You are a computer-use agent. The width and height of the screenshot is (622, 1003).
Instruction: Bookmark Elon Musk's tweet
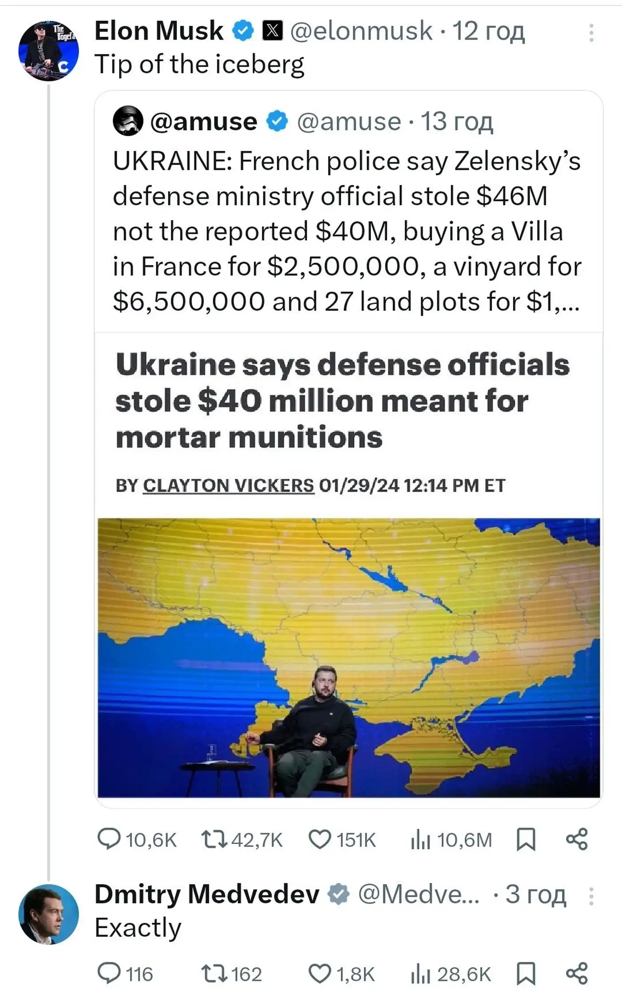(x=526, y=839)
